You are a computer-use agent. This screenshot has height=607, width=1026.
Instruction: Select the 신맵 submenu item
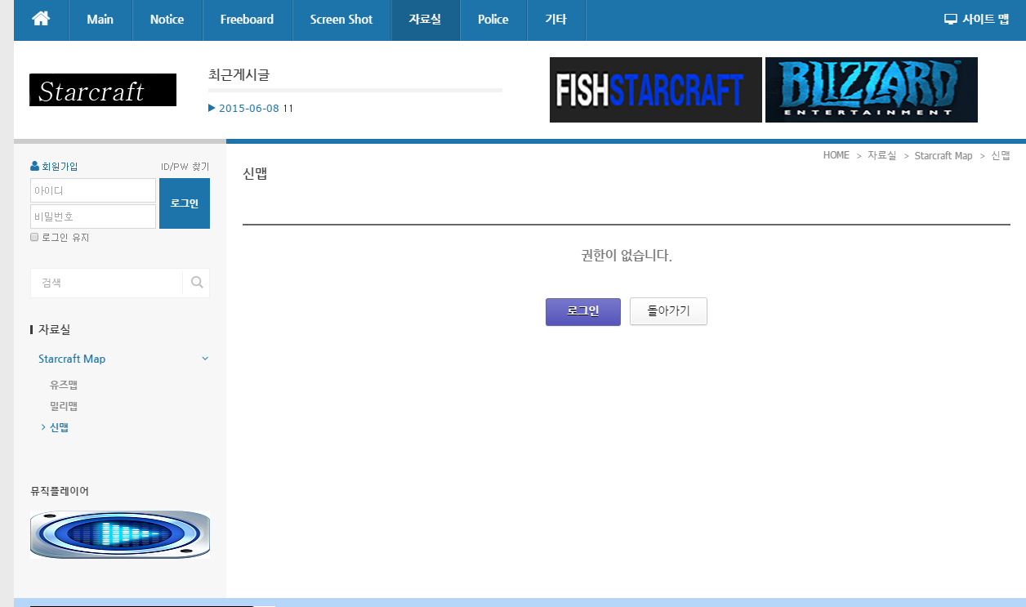pyautogui.click(x=59, y=427)
